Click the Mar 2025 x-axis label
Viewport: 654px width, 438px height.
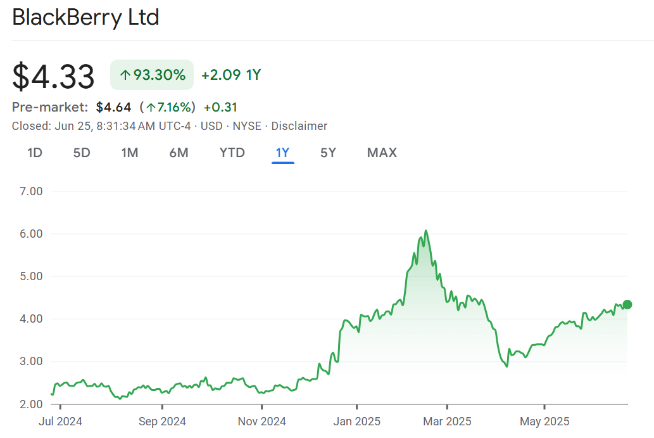coord(447,422)
